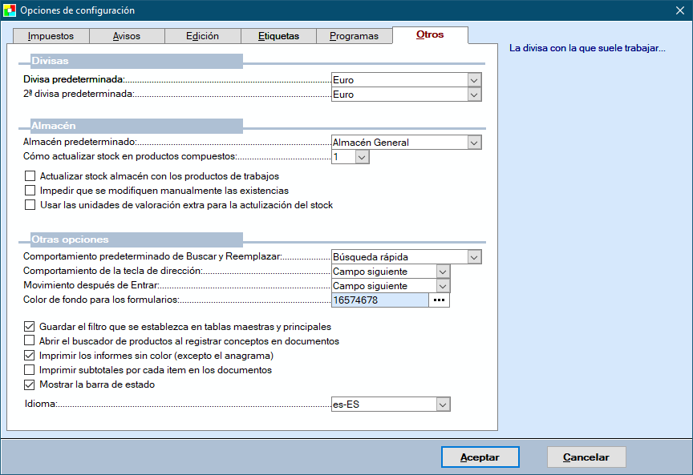693x475 pixels.
Task: Tick 'Imprimir subtotales por cada item'
Action: click(30, 370)
